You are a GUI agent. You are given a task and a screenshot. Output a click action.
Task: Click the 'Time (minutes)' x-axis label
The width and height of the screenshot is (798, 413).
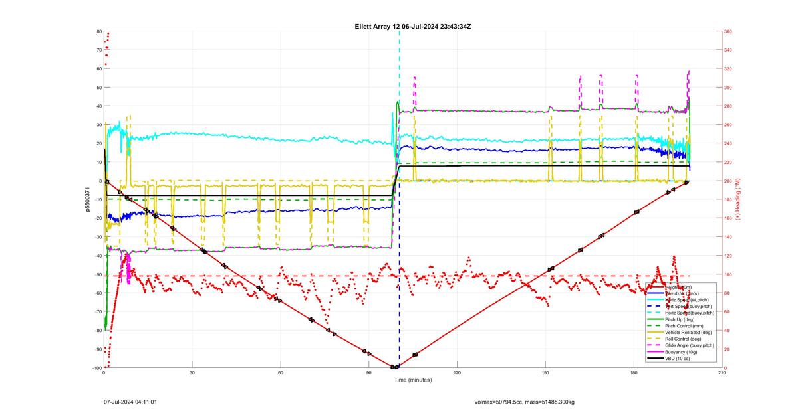point(412,380)
